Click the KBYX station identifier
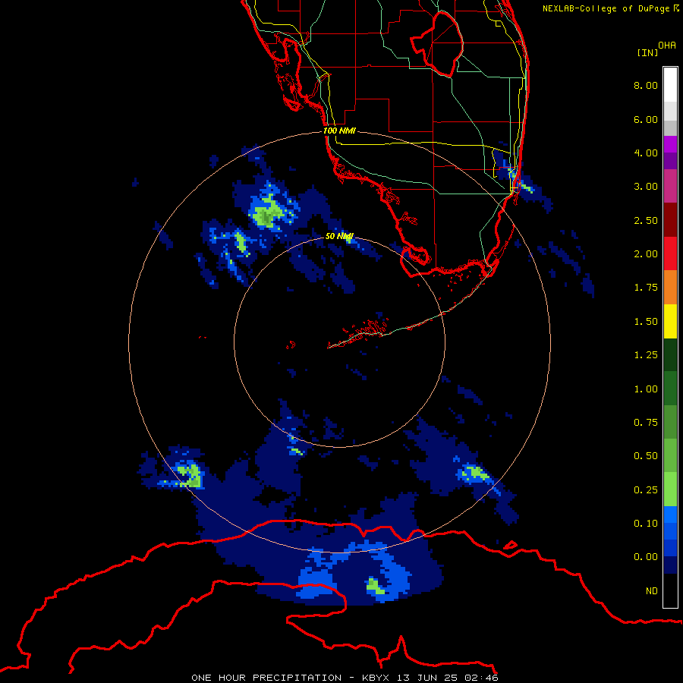This screenshot has height=683, width=683. pos(376,678)
